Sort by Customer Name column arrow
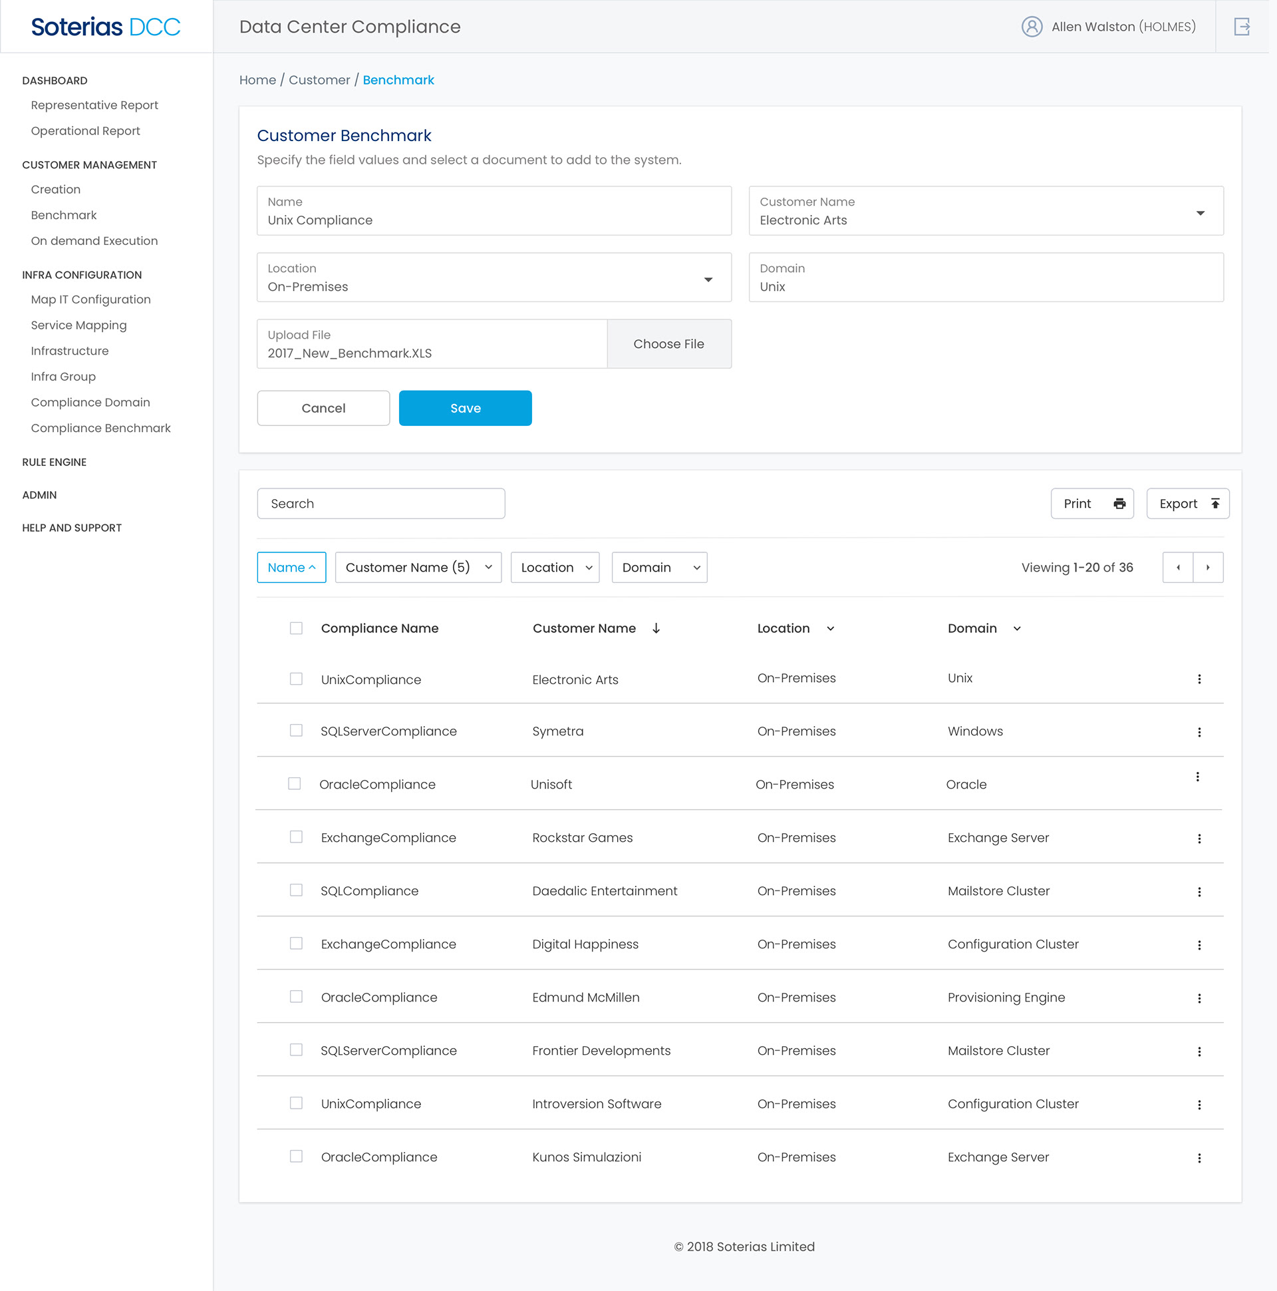The image size is (1277, 1291). point(656,628)
